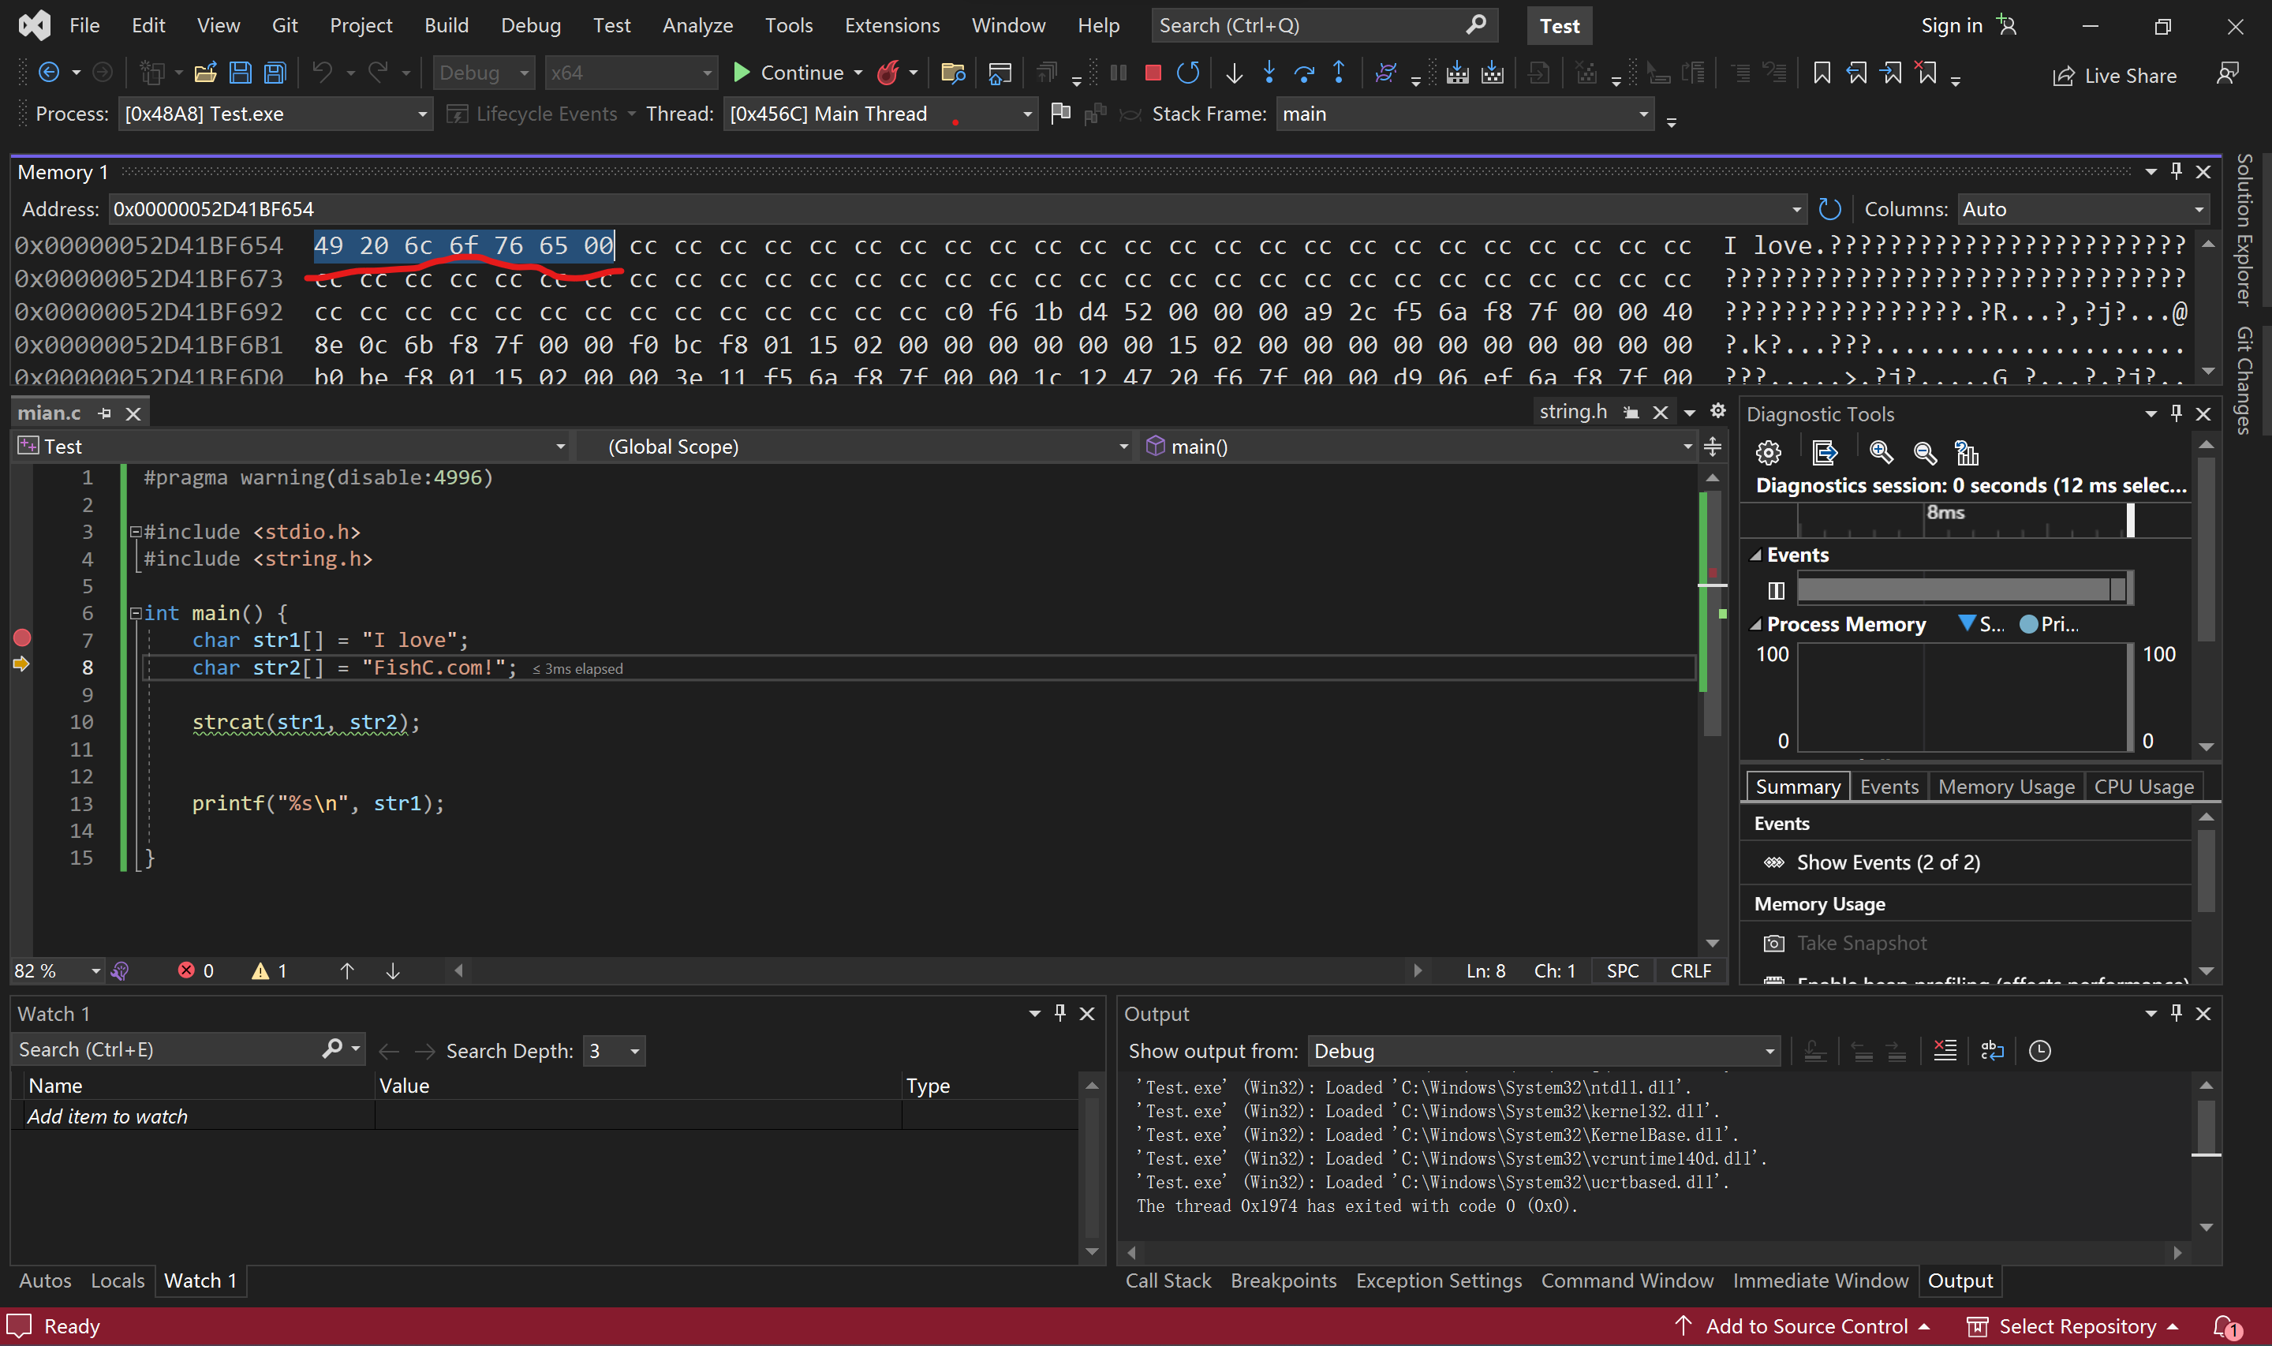Screen dimensions: 2272x1346
Task: Collapse the #include region fold marker
Action: [135, 532]
